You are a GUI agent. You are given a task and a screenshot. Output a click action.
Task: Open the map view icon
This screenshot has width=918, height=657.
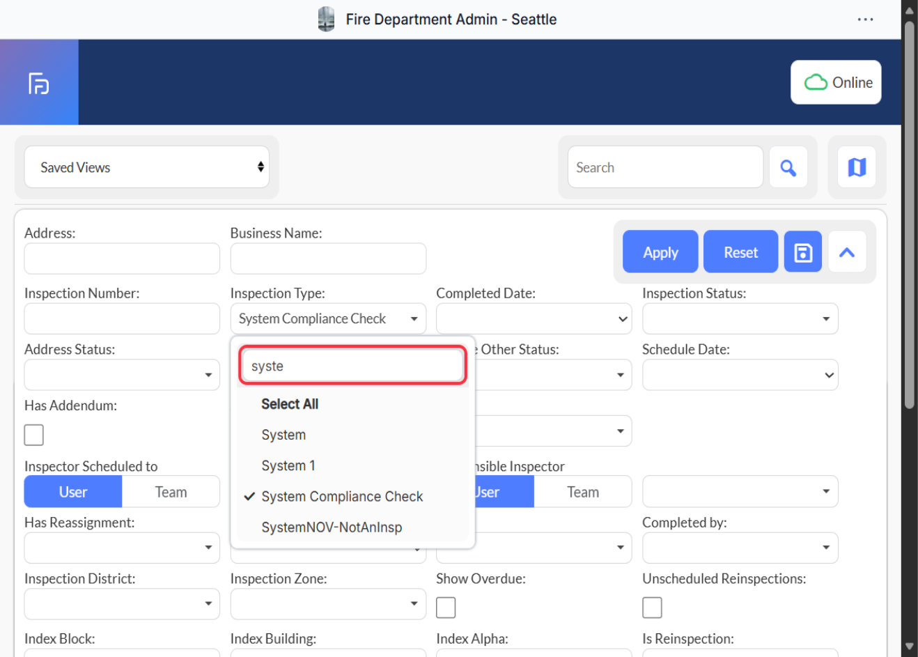pyautogui.click(x=856, y=167)
